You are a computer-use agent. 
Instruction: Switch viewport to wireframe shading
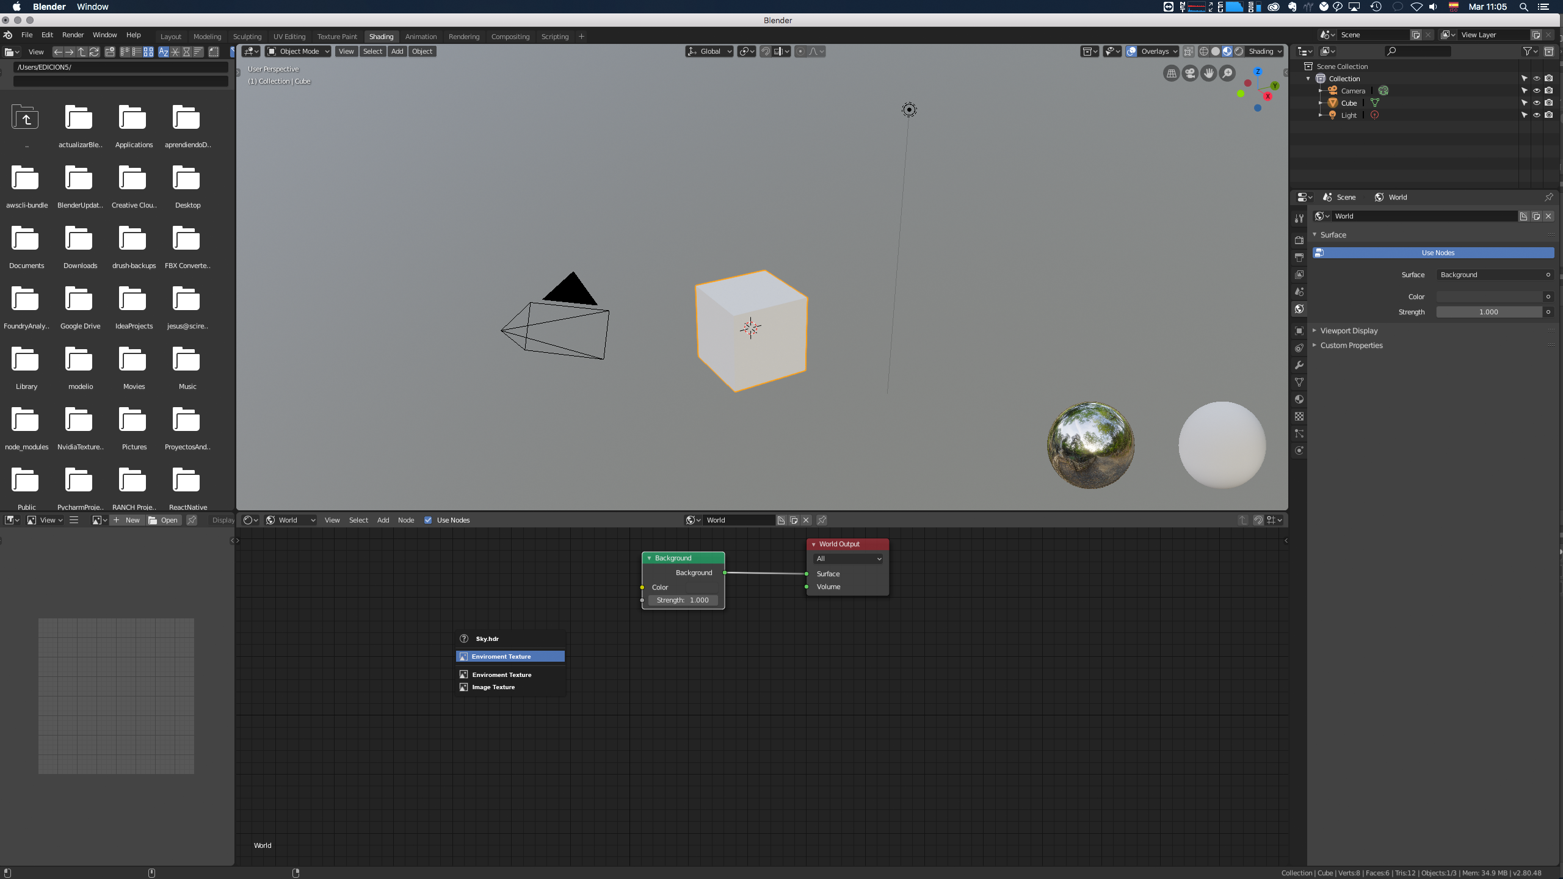(1204, 51)
